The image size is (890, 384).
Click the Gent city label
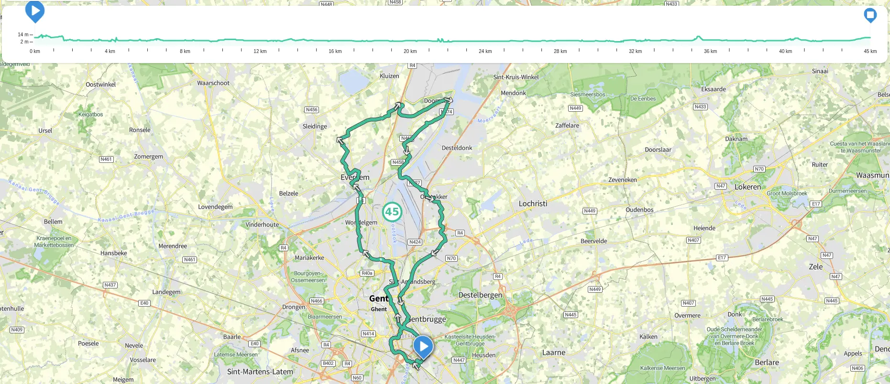coord(379,299)
